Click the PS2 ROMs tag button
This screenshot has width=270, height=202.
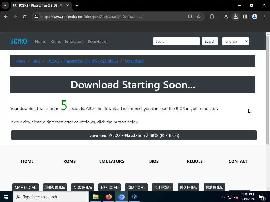[188, 187]
